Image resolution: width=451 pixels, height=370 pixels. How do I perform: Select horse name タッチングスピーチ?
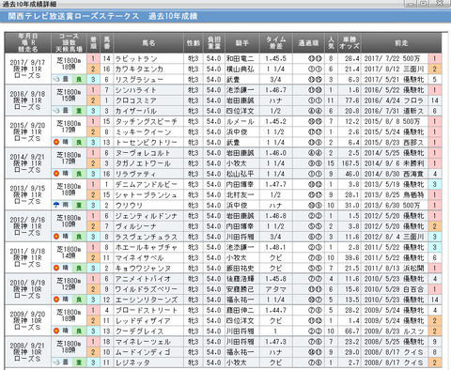click(147, 121)
